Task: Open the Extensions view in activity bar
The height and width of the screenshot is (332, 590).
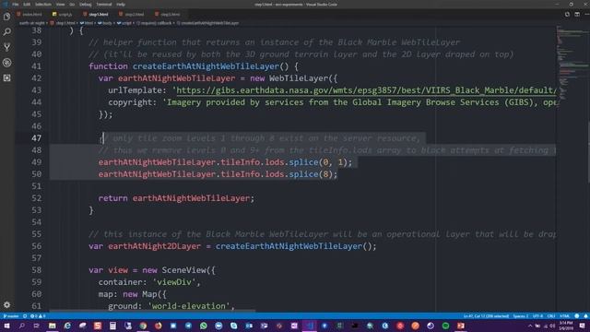Action: (6, 77)
